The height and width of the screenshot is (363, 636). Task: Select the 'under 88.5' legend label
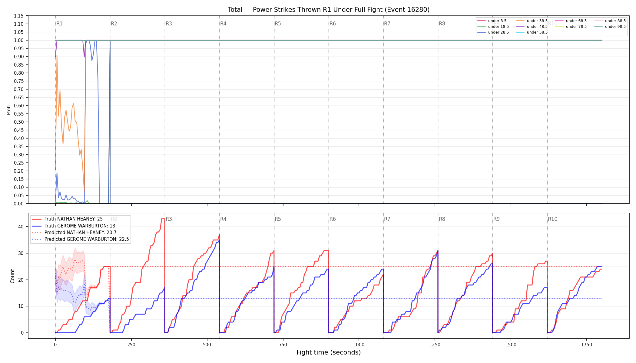click(615, 21)
